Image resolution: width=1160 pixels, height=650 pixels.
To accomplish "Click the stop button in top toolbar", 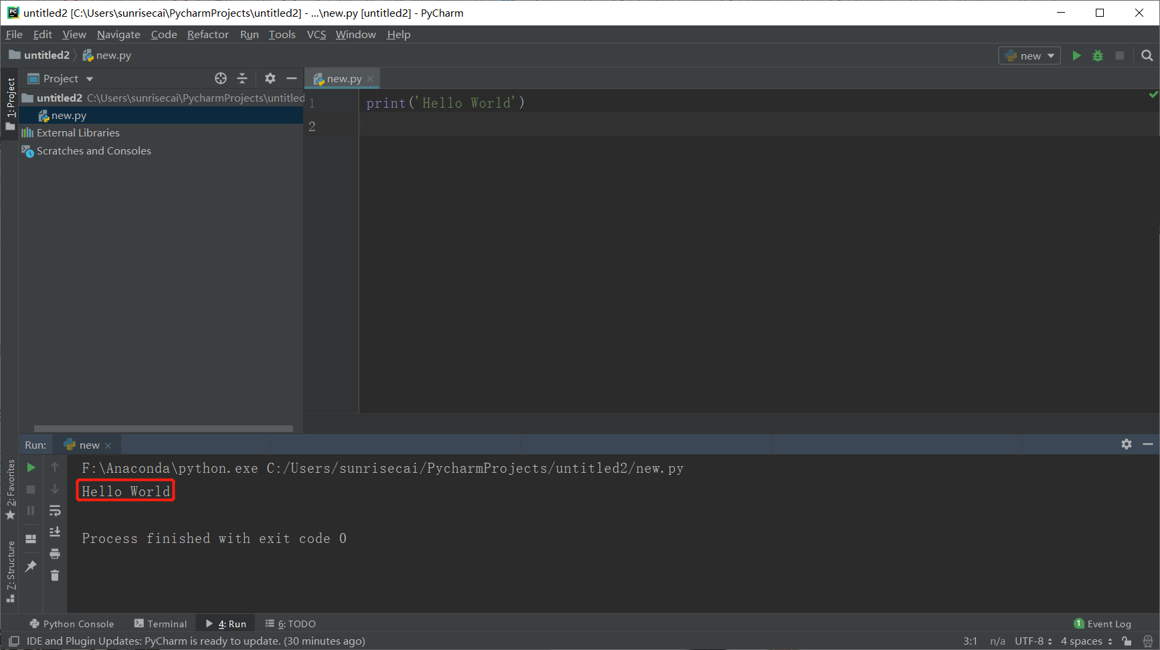I will (1120, 56).
